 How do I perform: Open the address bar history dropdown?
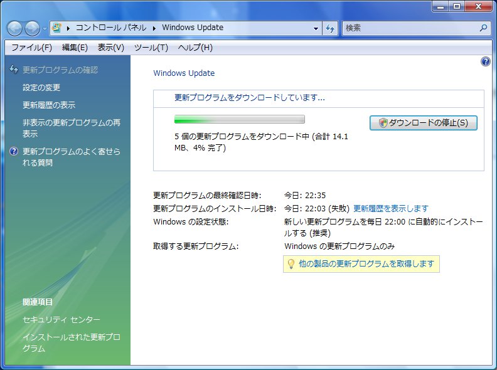(316, 28)
